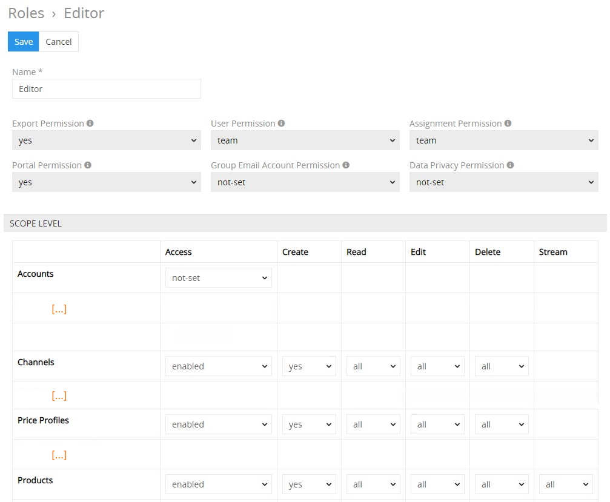This screenshot has height=502, width=610.
Task: Change Channels Create permission dropdown
Action: point(309,366)
